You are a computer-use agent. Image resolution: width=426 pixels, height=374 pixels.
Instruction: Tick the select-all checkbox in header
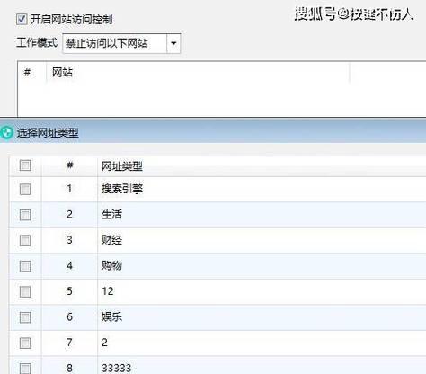tap(25, 165)
